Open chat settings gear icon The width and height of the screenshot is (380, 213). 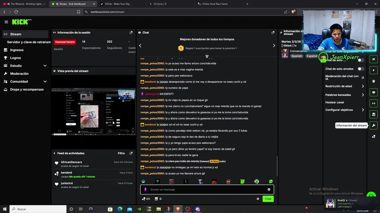pos(258,199)
